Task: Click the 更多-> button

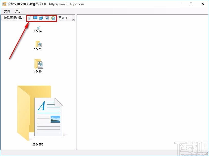Action: point(63,18)
